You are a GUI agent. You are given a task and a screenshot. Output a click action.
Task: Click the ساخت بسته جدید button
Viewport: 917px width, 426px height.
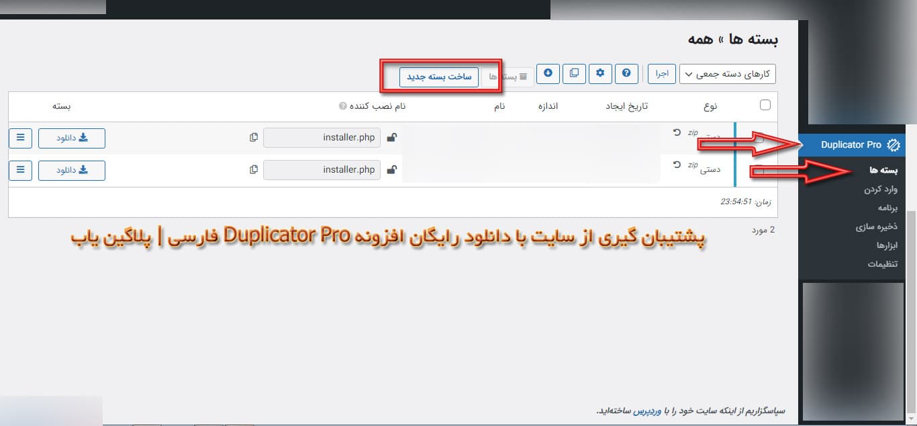point(438,77)
